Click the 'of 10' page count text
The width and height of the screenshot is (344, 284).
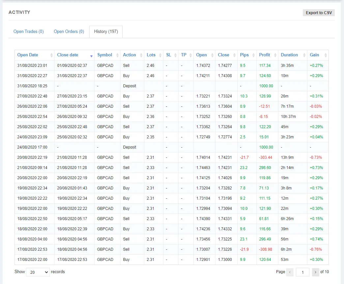click(325, 272)
